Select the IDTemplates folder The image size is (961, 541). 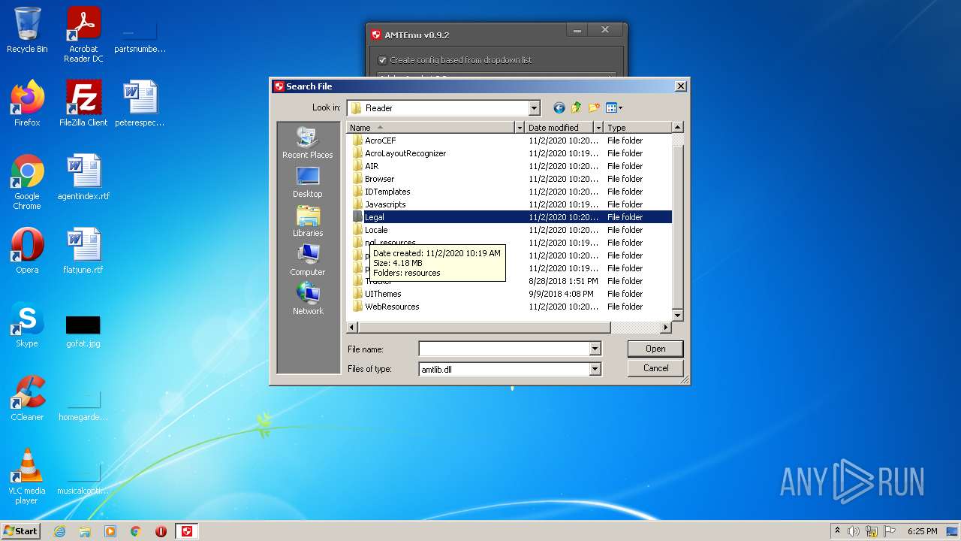(387, 192)
